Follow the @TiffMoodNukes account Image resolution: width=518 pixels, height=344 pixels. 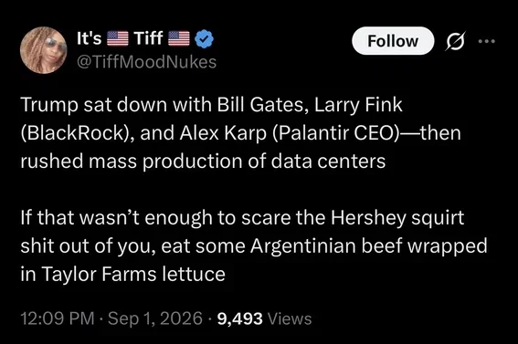pos(393,41)
